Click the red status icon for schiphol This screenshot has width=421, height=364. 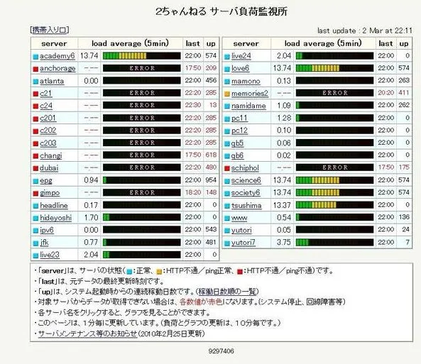[227, 168]
